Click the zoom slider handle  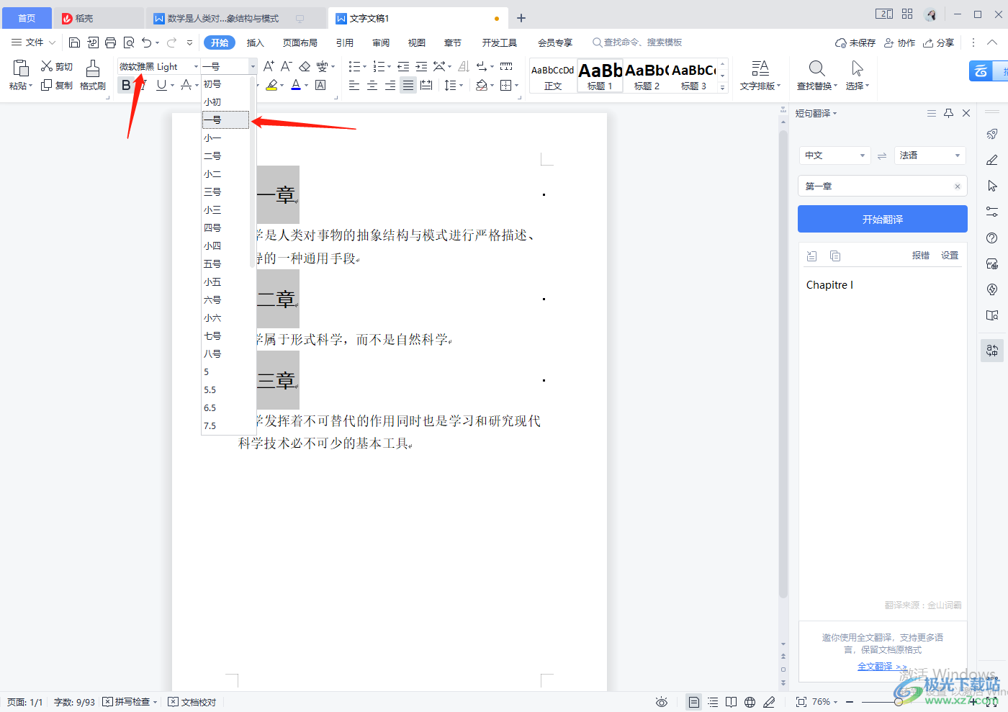click(898, 702)
